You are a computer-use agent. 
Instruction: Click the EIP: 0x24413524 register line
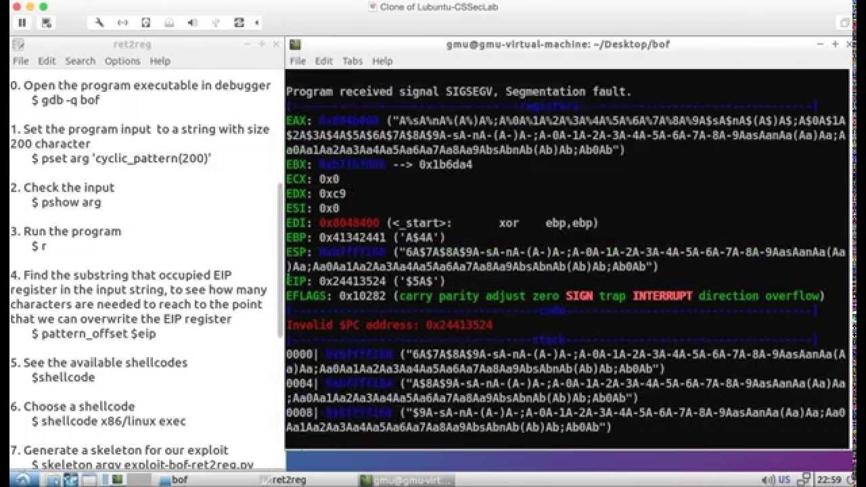(365, 281)
